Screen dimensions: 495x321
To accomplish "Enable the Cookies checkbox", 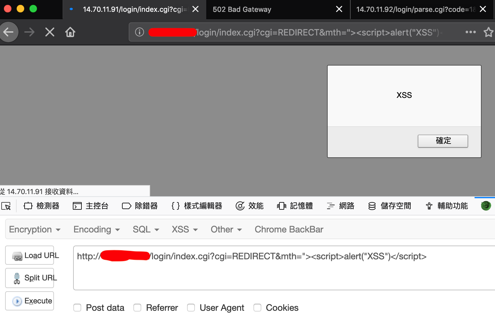I will (x=257, y=308).
